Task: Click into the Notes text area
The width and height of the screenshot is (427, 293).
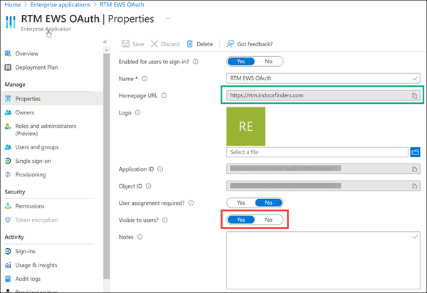Action: 323,260
